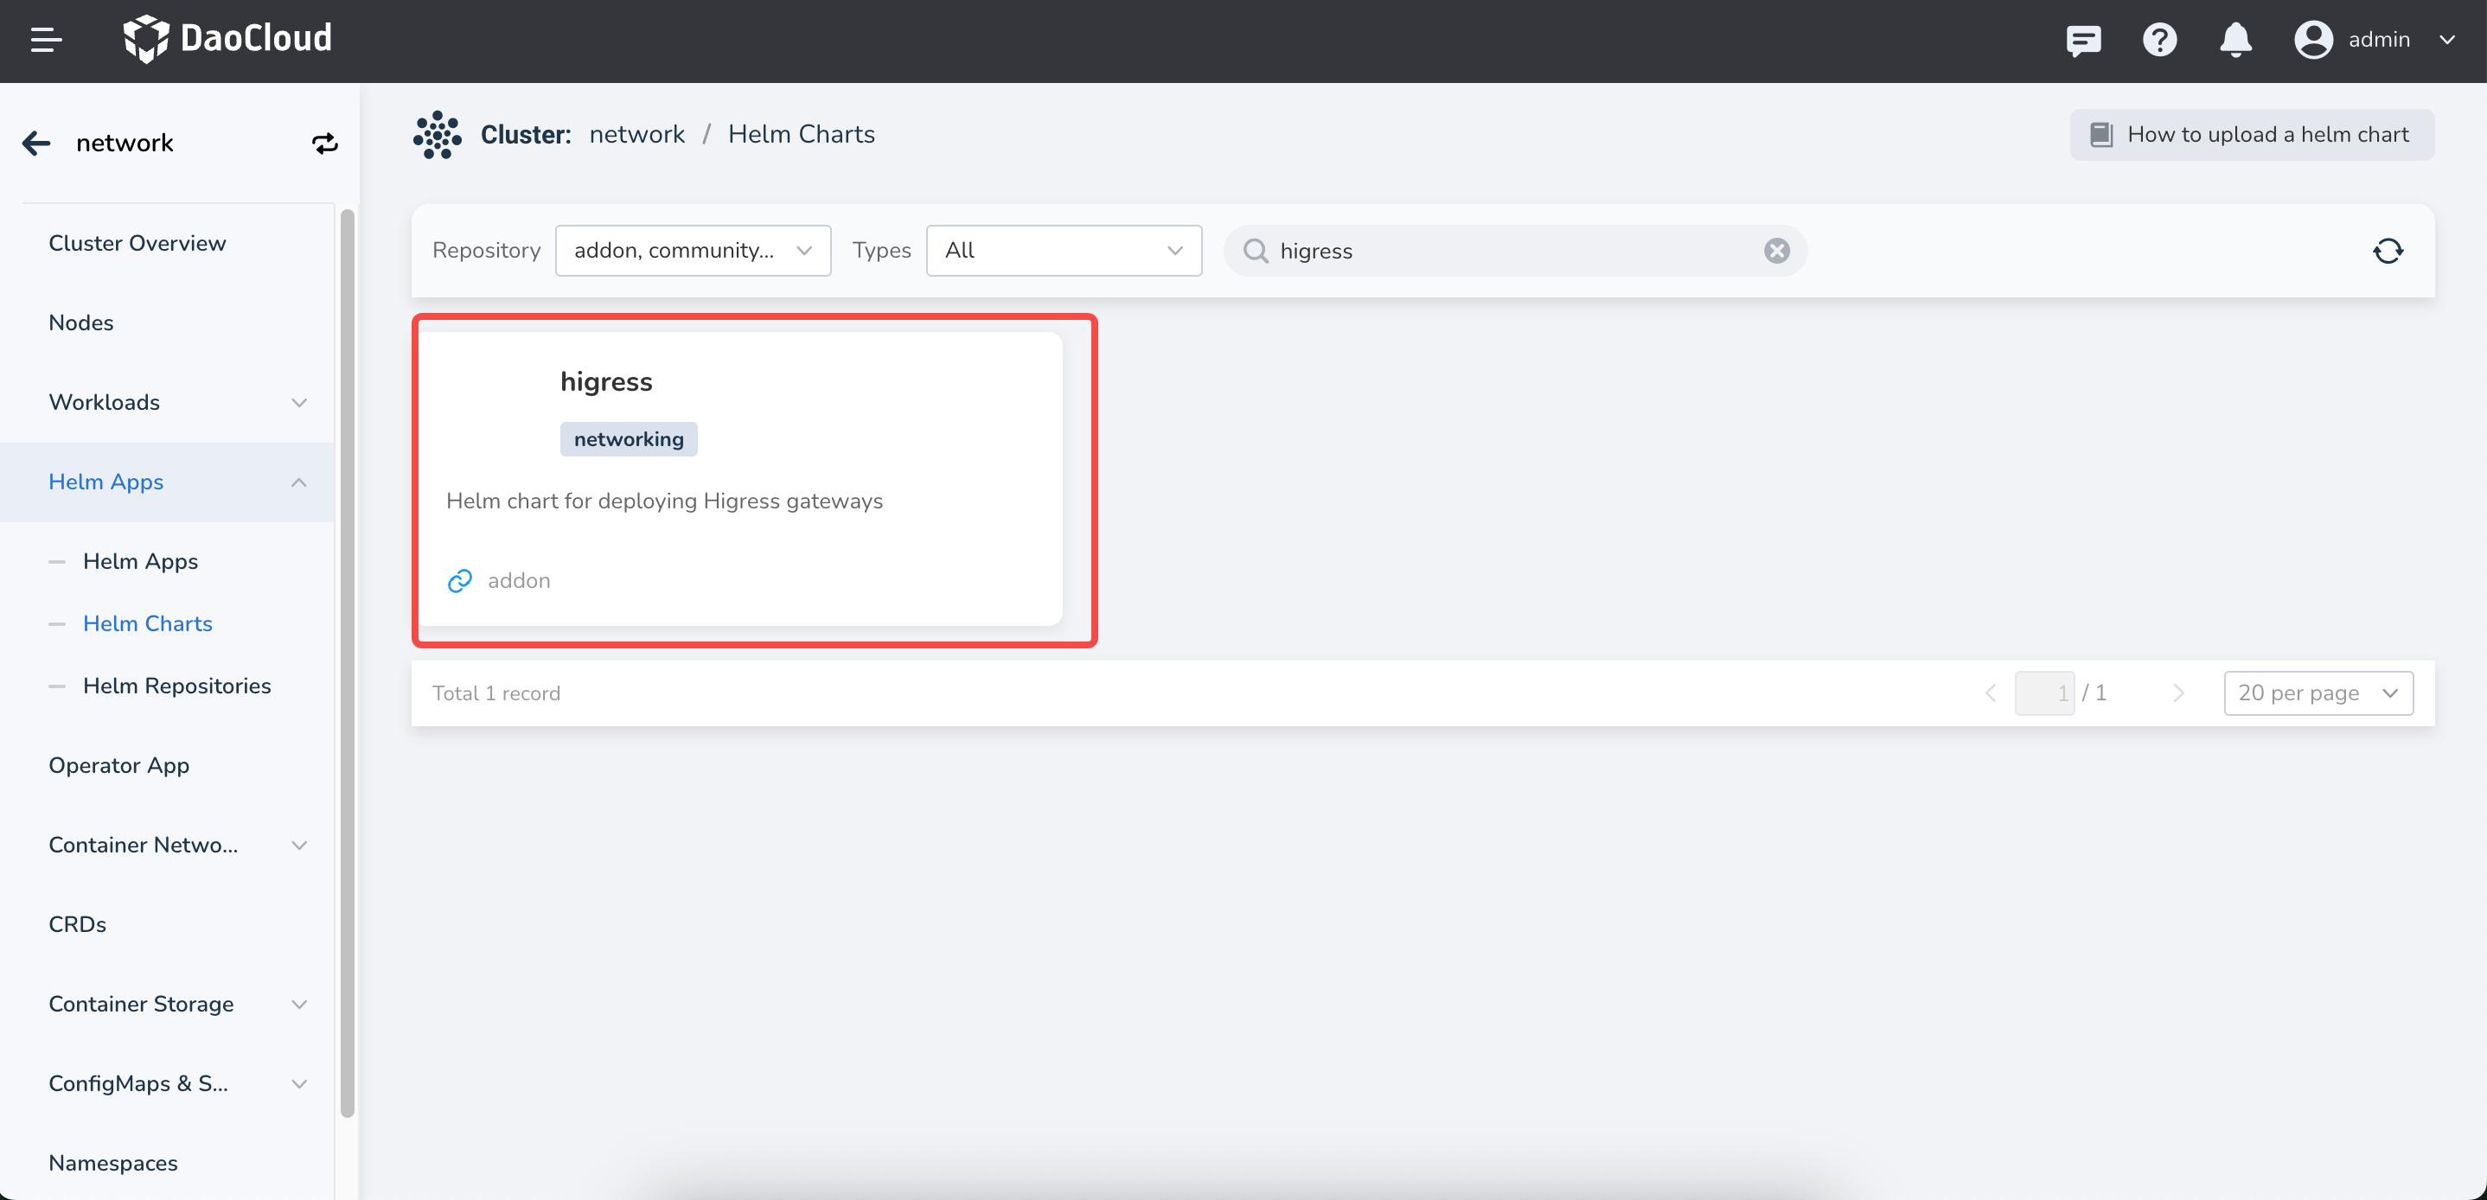Go to Cluster Overview
The image size is (2487, 1200).
137,243
